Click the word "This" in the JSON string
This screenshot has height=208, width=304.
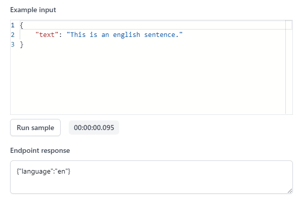tap(78, 35)
